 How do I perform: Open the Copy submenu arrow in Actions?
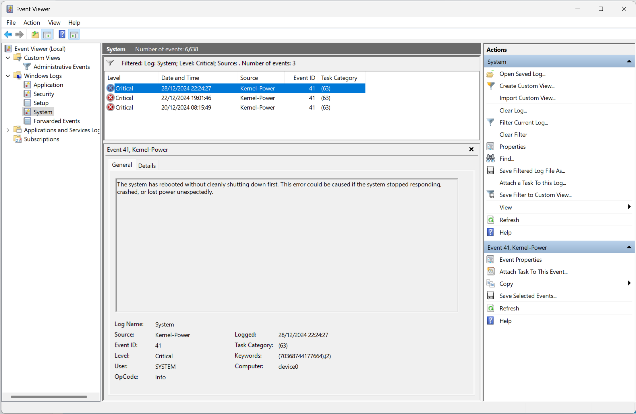[629, 283]
